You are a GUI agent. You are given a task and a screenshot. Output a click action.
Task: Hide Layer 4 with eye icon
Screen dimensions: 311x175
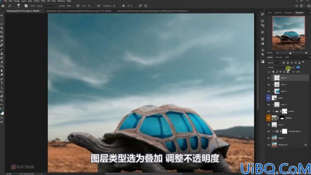(x=269, y=91)
